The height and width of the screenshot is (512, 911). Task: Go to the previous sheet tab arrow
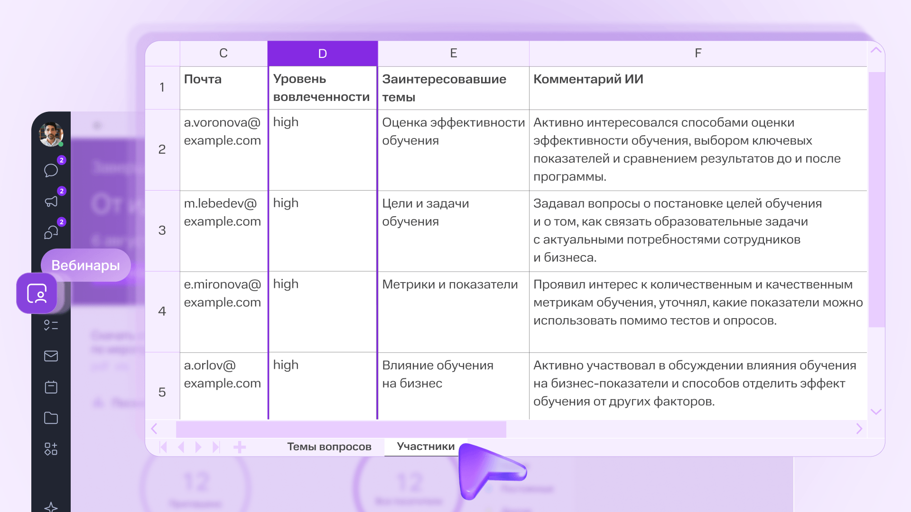click(x=181, y=447)
